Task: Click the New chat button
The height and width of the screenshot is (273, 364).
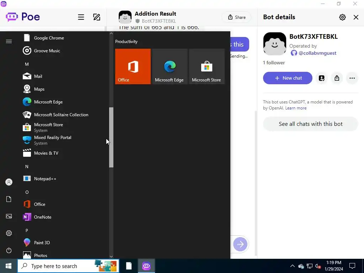Action: click(287, 78)
